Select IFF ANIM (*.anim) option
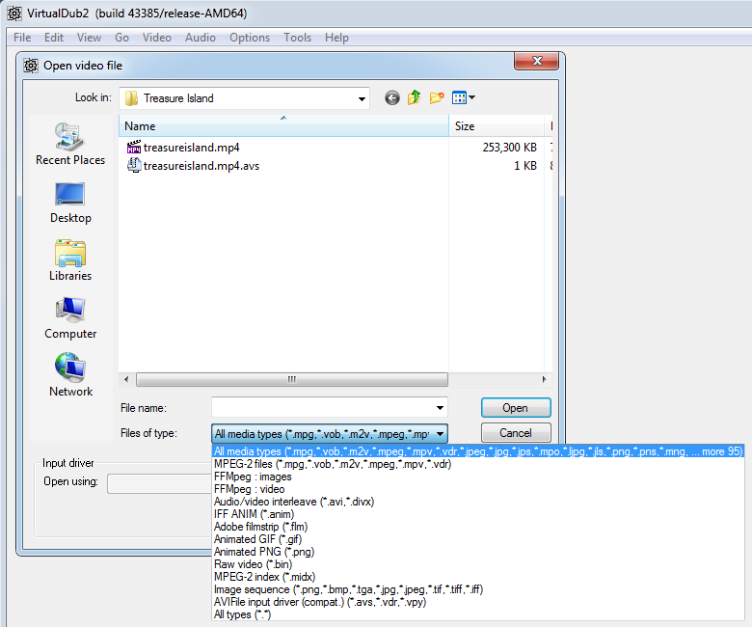This screenshot has width=752, height=627. click(478, 514)
